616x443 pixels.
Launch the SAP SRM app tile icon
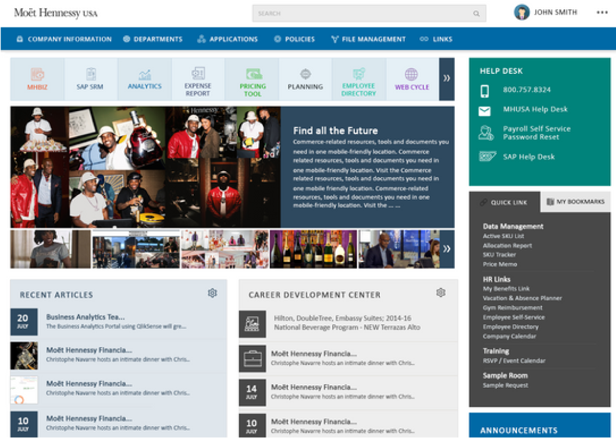(x=91, y=74)
